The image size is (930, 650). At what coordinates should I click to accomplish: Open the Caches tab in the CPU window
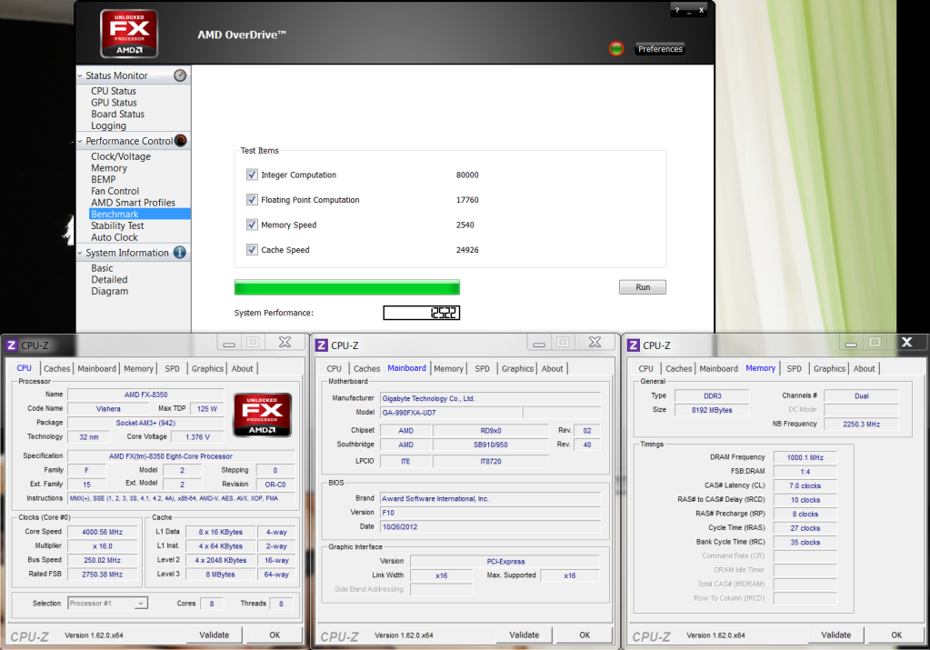57,368
